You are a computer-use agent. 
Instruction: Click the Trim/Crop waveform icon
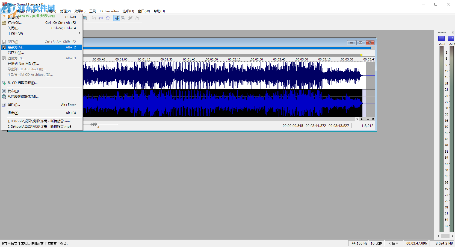(85, 18)
